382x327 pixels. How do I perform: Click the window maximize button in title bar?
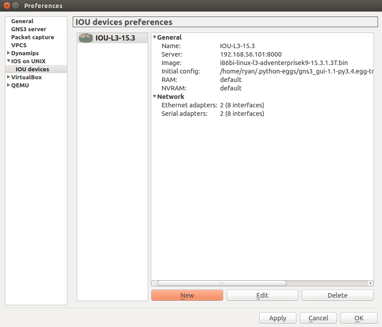tap(15, 5)
